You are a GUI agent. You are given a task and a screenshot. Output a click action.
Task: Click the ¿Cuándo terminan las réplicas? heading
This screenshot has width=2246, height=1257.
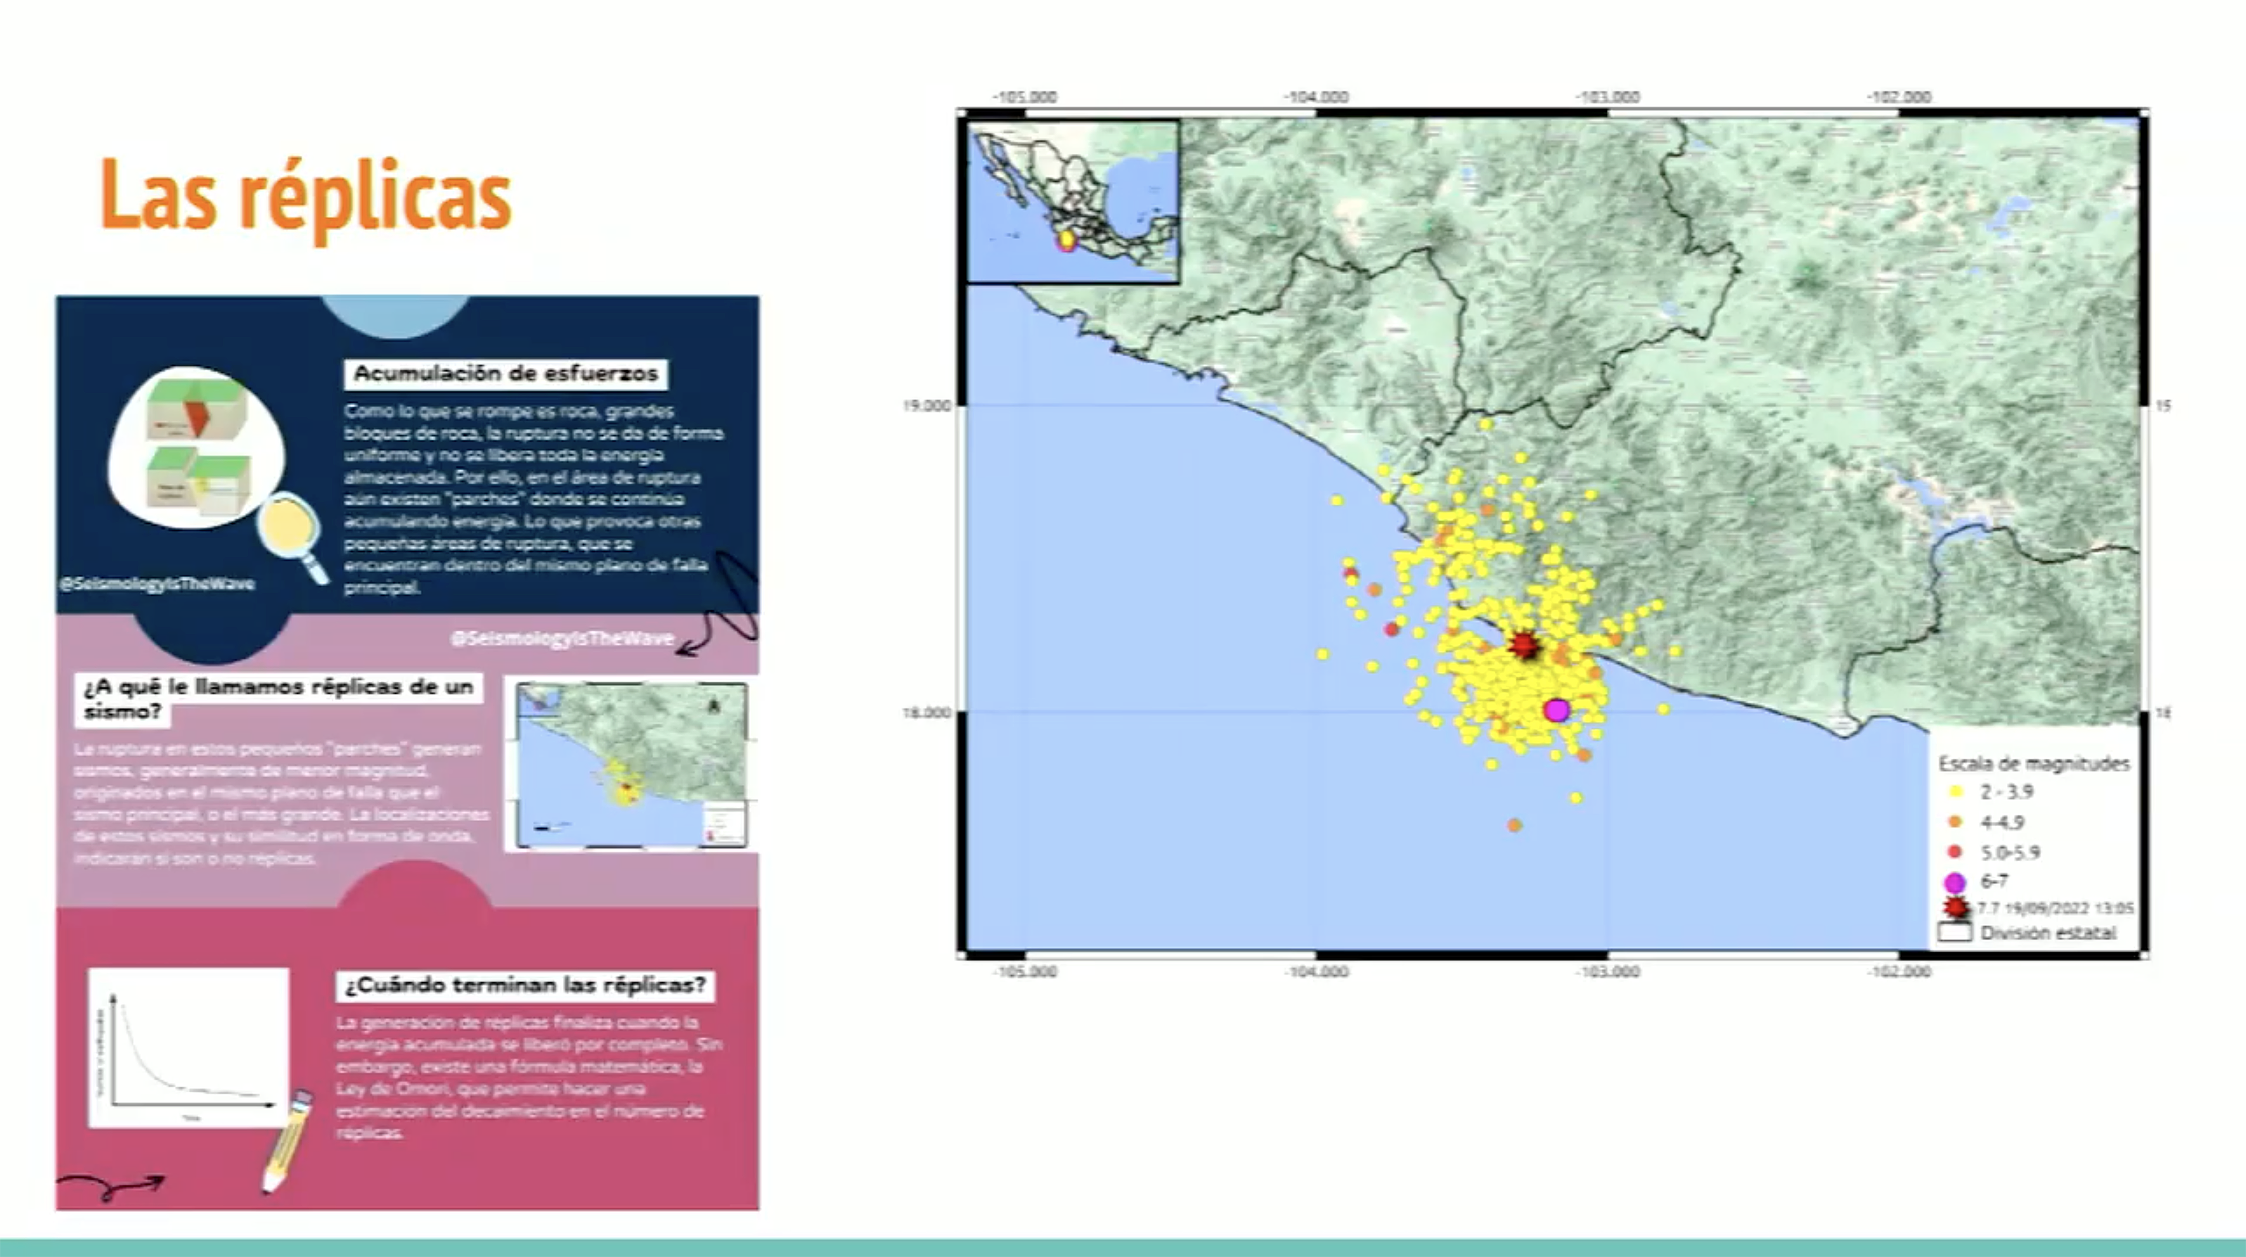[x=525, y=985]
